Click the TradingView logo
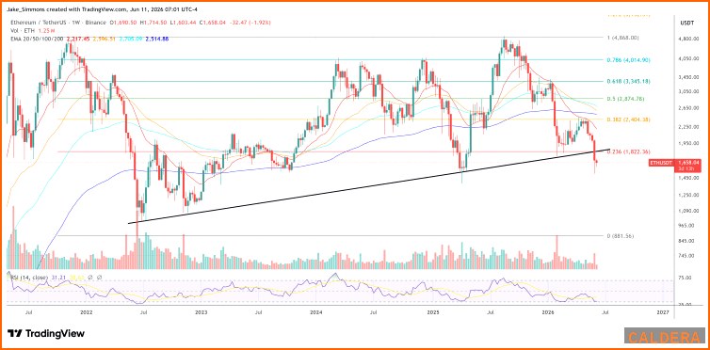This screenshot has height=350, width=710. tap(46, 334)
